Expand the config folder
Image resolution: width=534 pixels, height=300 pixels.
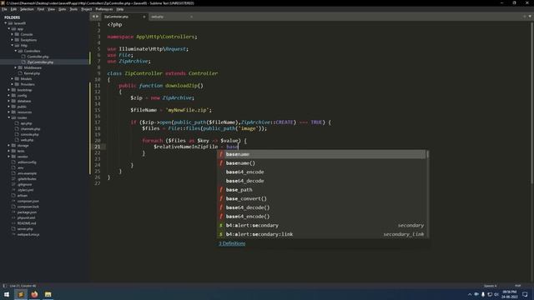click(9, 95)
